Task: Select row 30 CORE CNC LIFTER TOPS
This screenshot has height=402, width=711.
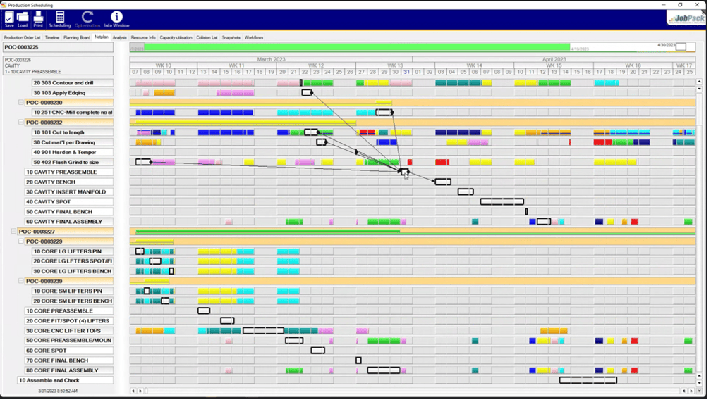Action: [69, 332]
